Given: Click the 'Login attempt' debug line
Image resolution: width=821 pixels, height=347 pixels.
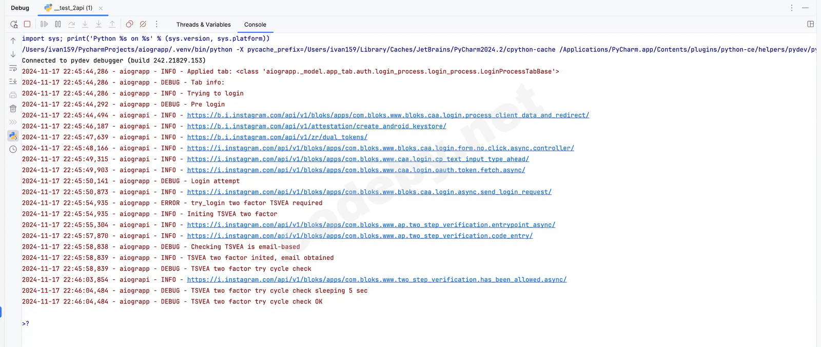Looking at the screenshot, I should tap(131, 181).
